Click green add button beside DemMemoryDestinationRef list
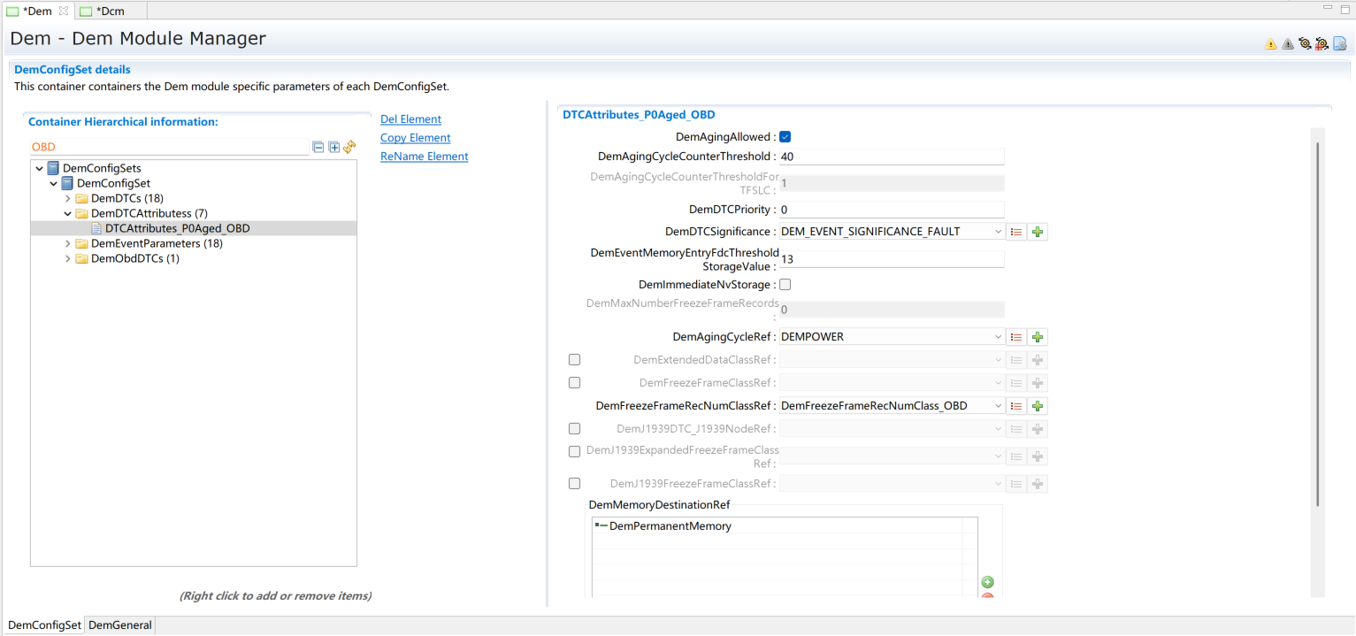The image size is (1356, 636). pos(988,582)
